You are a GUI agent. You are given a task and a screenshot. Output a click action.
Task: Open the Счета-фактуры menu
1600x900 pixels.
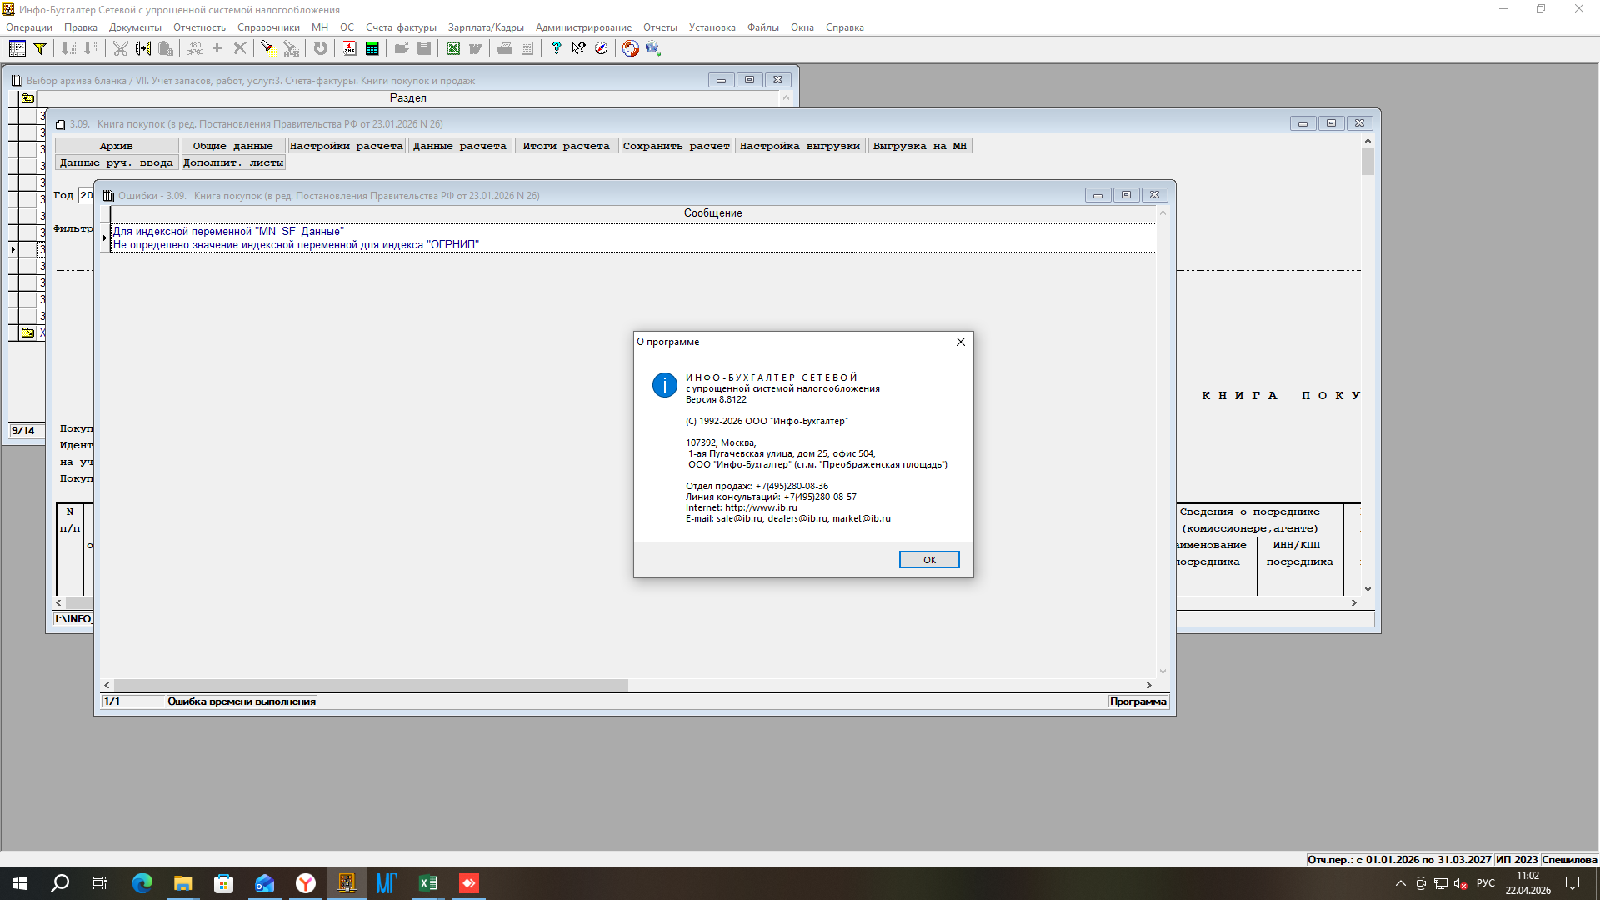tap(401, 27)
